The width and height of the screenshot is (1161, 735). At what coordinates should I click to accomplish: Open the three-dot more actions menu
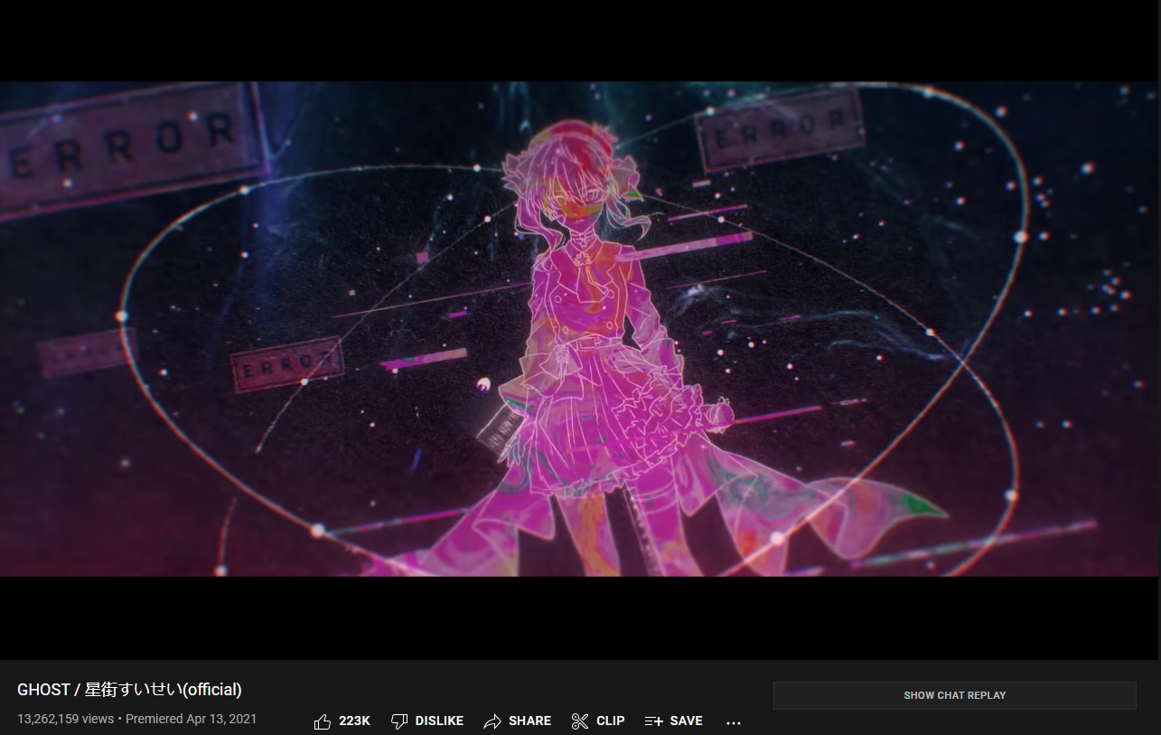pyautogui.click(x=734, y=722)
